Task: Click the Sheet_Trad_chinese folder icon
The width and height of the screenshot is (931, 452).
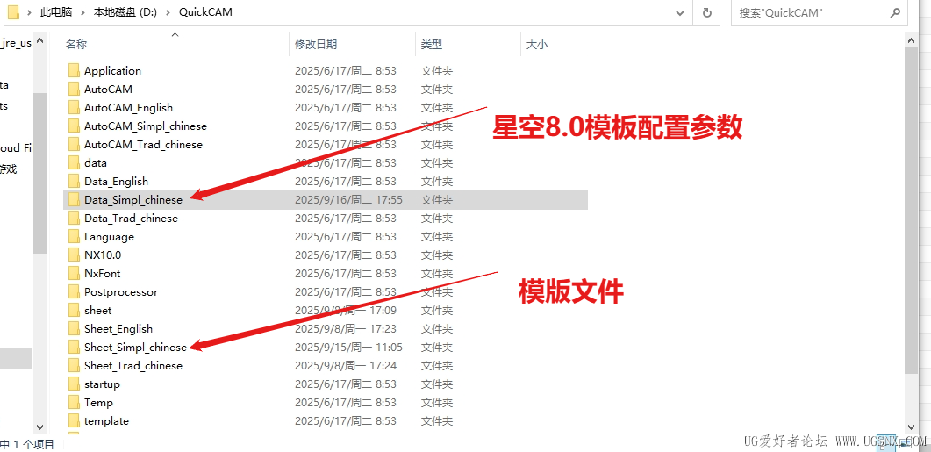Action: coord(74,365)
